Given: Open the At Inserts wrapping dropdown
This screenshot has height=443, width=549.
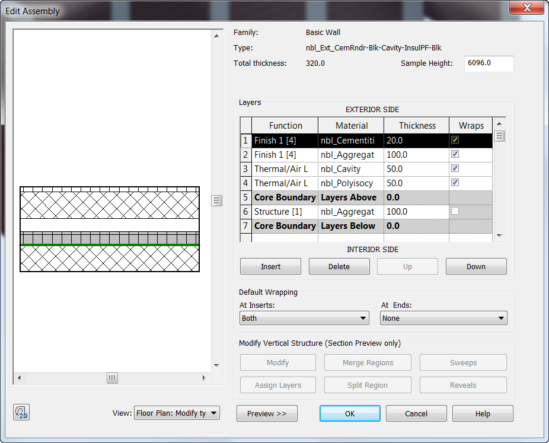Looking at the screenshot, I should pos(304,318).
